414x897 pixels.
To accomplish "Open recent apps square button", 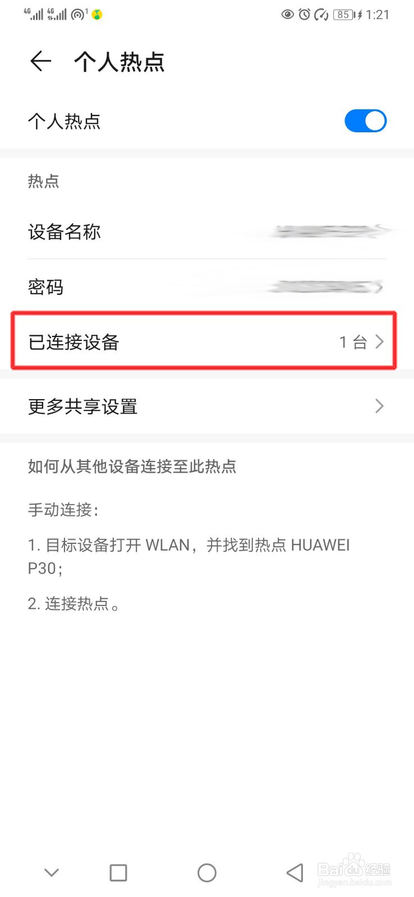I will (x=118, y=872).
